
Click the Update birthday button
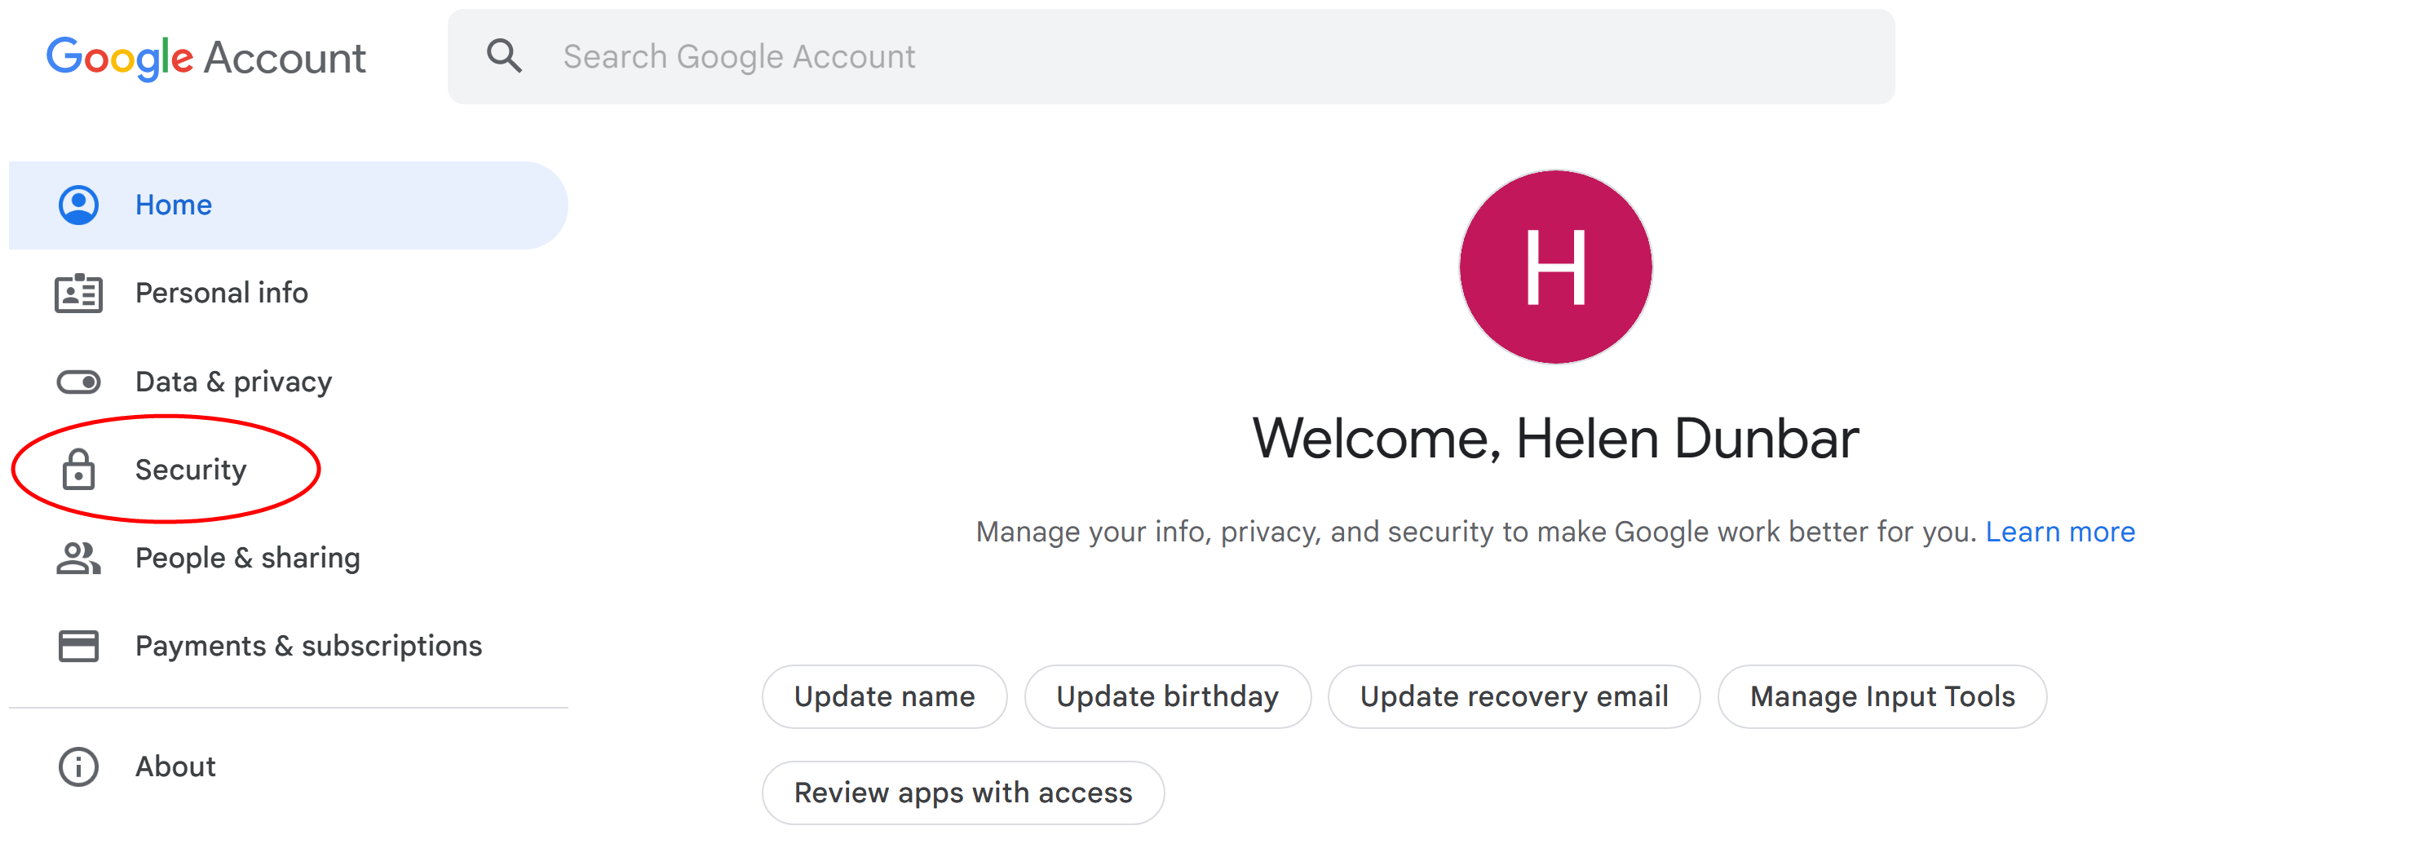[x=1168, y=697]
